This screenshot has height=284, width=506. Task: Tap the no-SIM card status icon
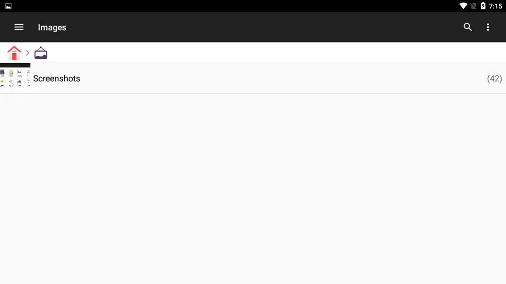[x=473, y=6]
